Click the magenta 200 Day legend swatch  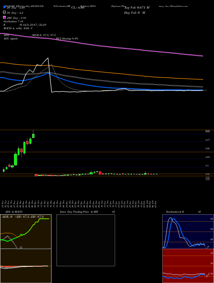(x=5, y=18)
